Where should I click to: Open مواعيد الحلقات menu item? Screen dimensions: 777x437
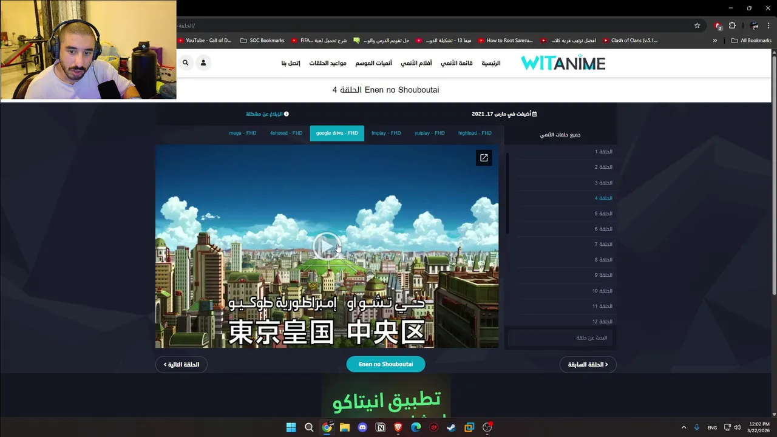328,63
